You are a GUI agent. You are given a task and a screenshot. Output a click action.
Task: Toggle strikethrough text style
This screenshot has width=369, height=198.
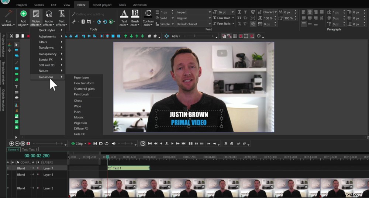coord(245,12)
